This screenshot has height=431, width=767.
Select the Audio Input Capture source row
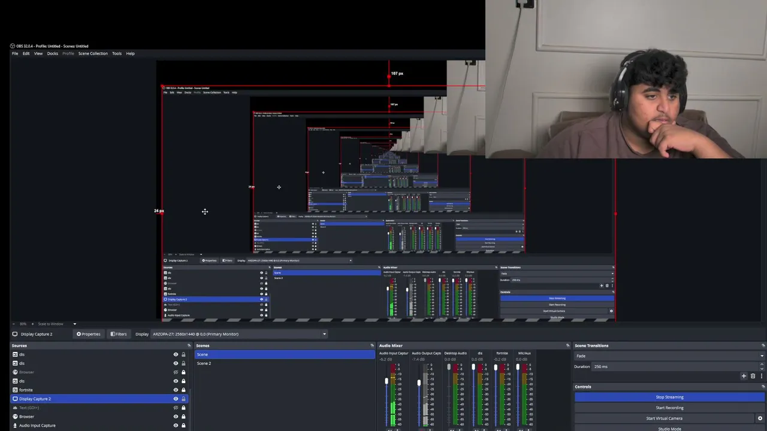pos(100,426)
